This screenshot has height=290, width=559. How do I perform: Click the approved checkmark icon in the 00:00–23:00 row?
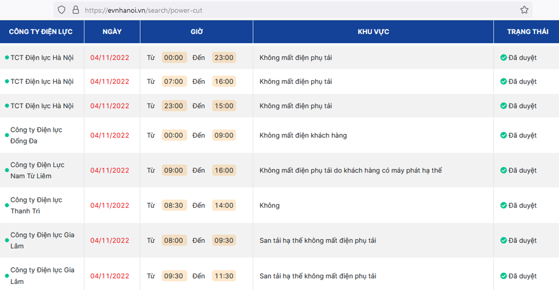[503, 58]
